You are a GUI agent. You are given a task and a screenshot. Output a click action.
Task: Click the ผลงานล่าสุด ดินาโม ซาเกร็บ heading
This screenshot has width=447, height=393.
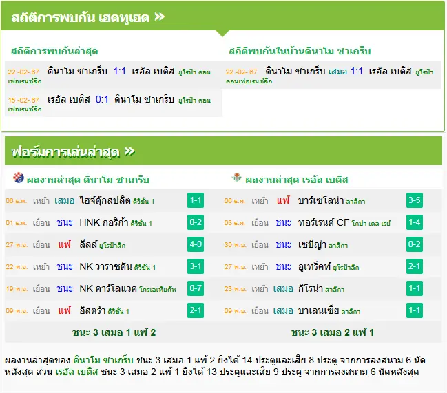87,180
